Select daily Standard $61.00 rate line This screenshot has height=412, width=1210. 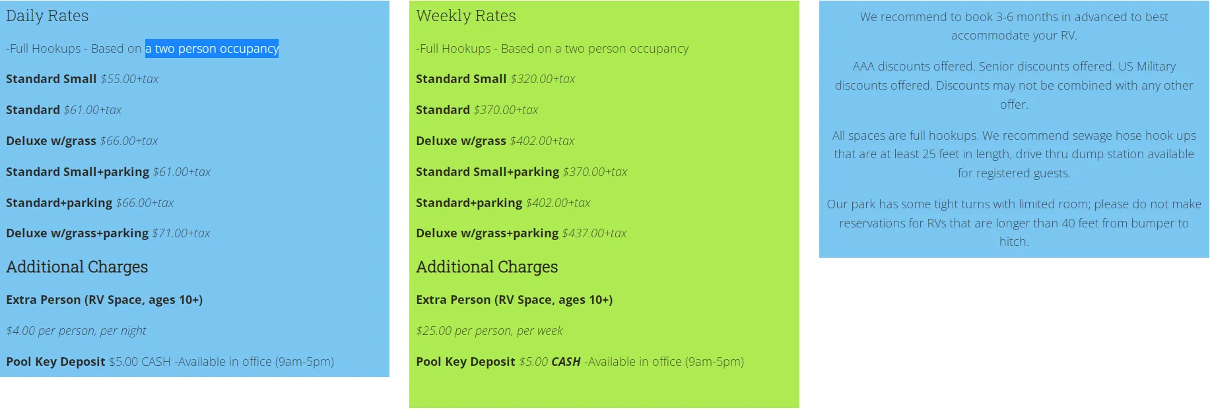point(64,110)
